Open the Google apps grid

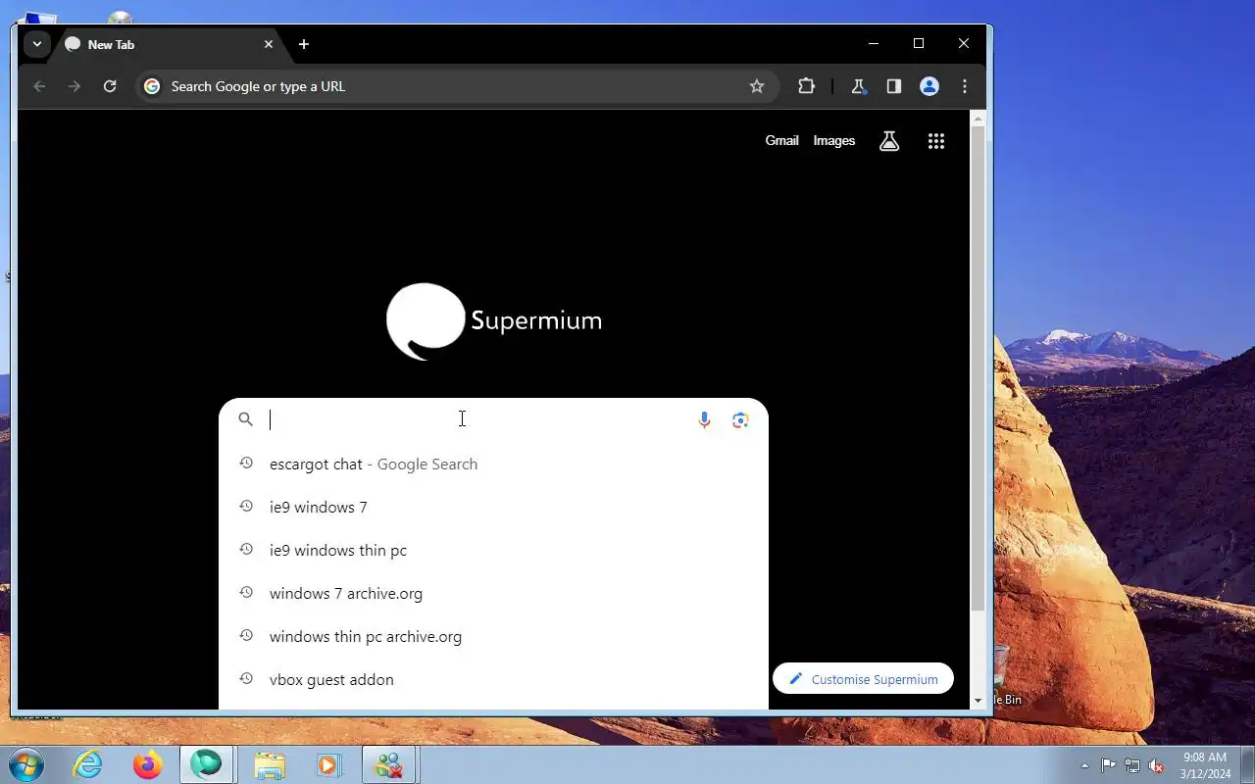936,141
